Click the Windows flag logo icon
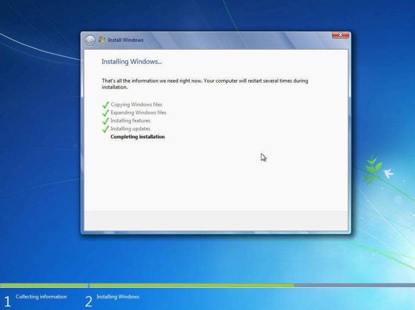This screenshot has height=310, width=415. (102, 40)
